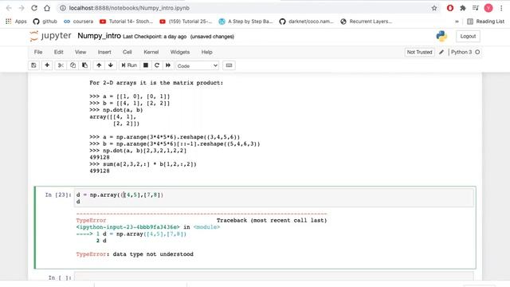Click the In [23] prompt label
The width and height of the screenshot is (510, 287).
click(58, 195)
